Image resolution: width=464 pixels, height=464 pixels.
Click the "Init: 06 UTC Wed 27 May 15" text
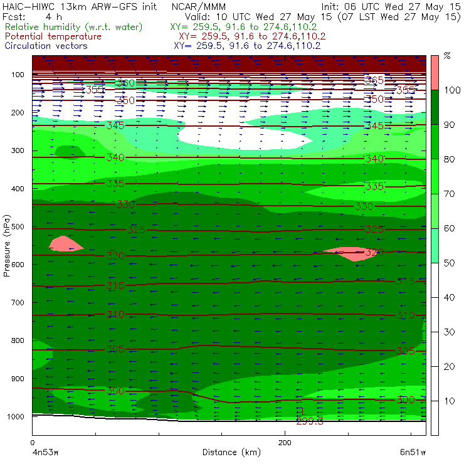391,7
